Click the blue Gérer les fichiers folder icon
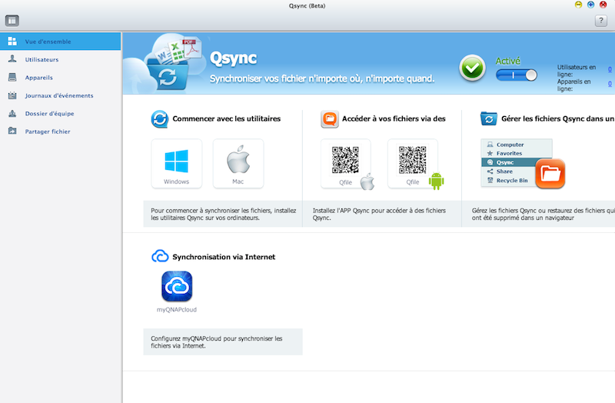Screen dimensions: 615x403 [x=489, y=118]
